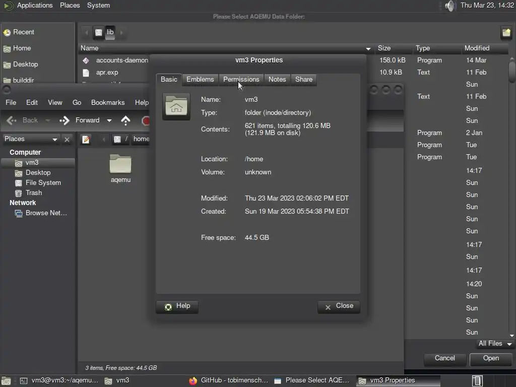
Task: Expand Forward history dropdown arrow
Action: tap(109, 120)
